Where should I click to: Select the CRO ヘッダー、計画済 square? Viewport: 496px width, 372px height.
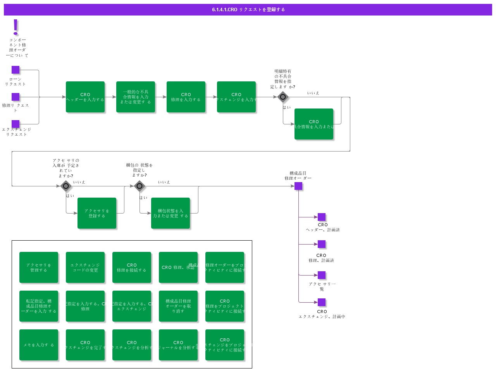click(322, 217)
